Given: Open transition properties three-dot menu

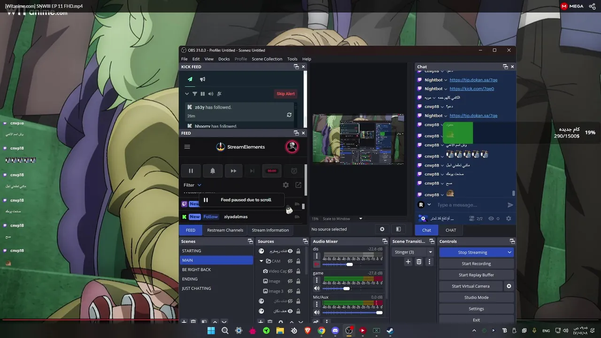Looking at the screenshot, I should pyautogui.click(x=429, y=261).
